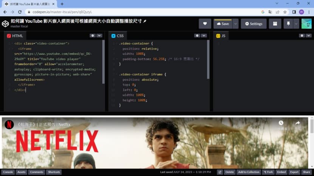Click the CodePen logo icon
This screenshot has height=176, width=314.
(x=5, y=23)
